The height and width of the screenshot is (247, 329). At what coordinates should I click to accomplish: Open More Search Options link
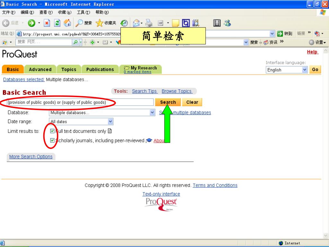click(31, 157)
